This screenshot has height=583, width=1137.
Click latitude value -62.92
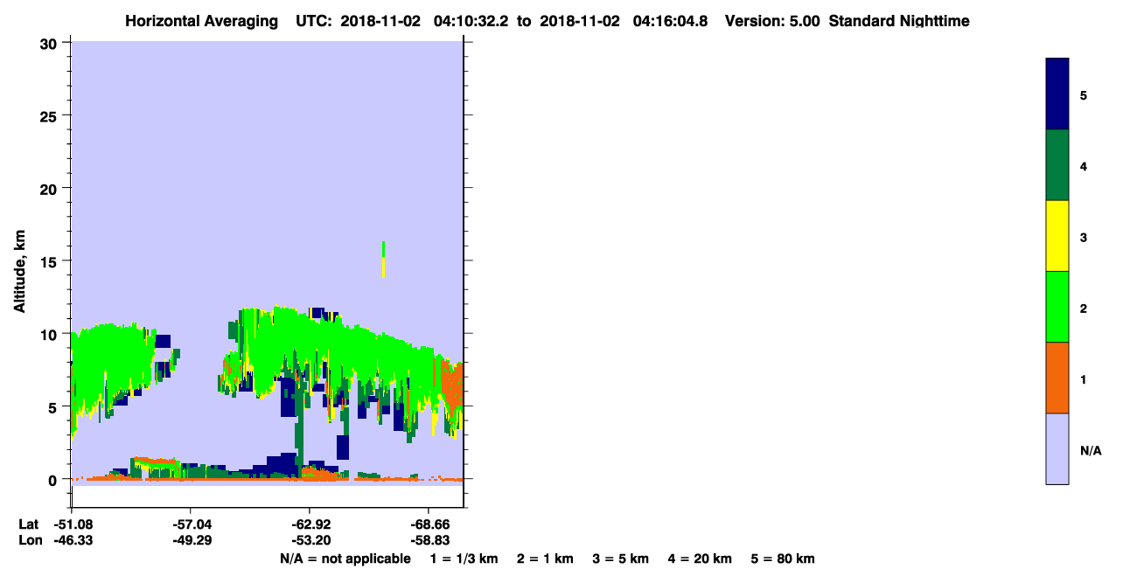310,524
